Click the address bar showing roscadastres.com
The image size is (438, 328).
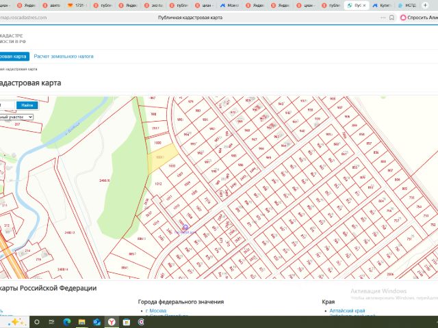point(23,18)
